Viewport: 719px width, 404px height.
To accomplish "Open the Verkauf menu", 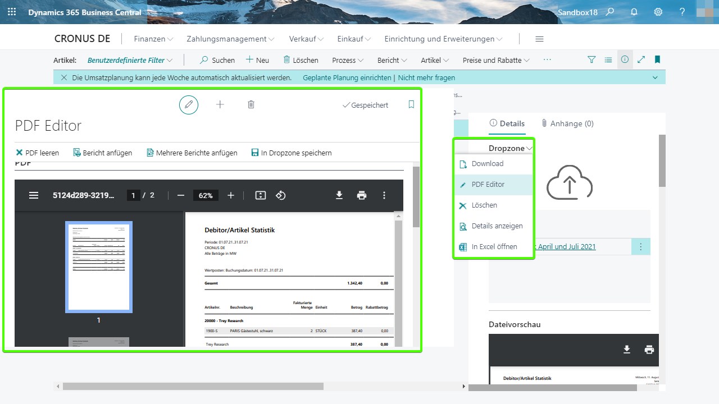I will click(307, 39).
